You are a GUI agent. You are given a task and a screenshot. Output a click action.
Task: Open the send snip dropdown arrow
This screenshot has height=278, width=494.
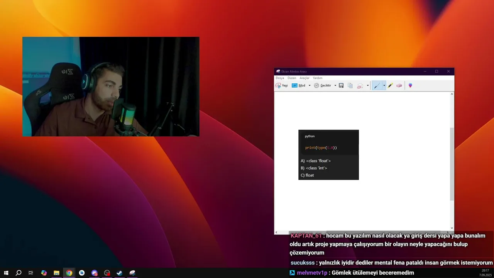(x=367, y=85)
